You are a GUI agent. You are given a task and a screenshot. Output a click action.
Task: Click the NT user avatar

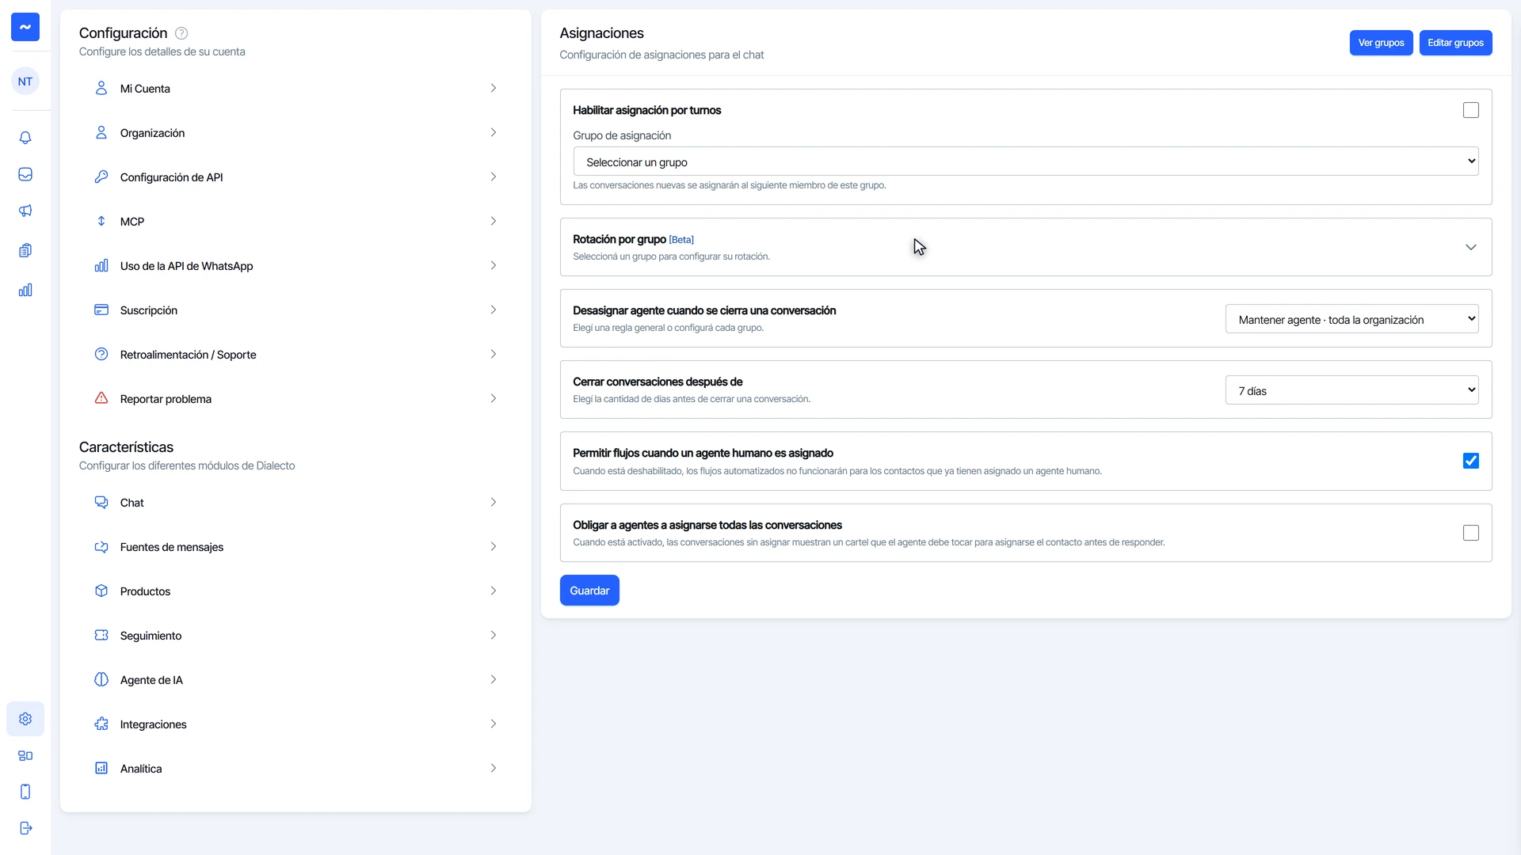[25, 82]
